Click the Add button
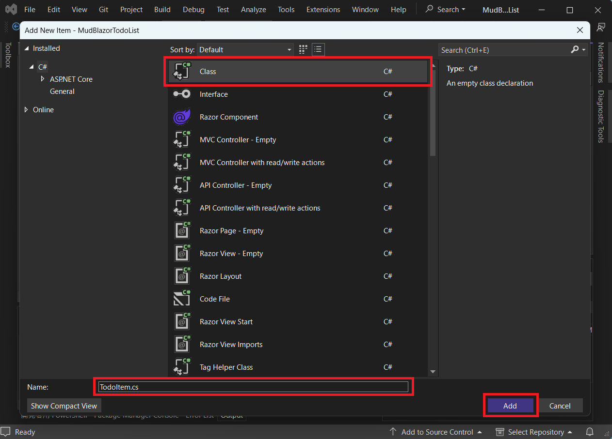Image resolution: width=612 pixels, height=439 pixels. click(x=510, y=406)
